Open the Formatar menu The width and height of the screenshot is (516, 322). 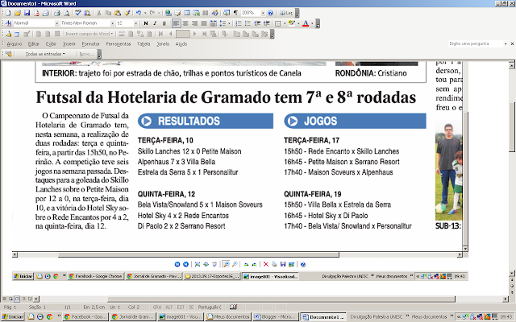(90, 43)
